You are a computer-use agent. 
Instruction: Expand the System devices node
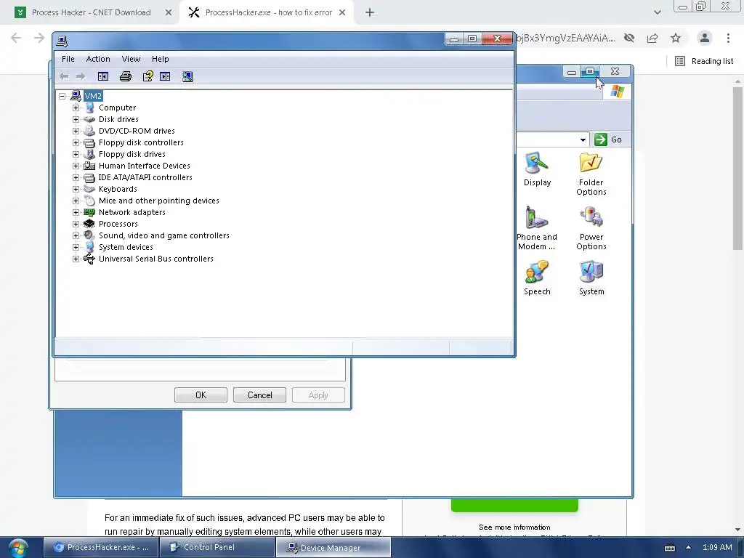(76, 247)
